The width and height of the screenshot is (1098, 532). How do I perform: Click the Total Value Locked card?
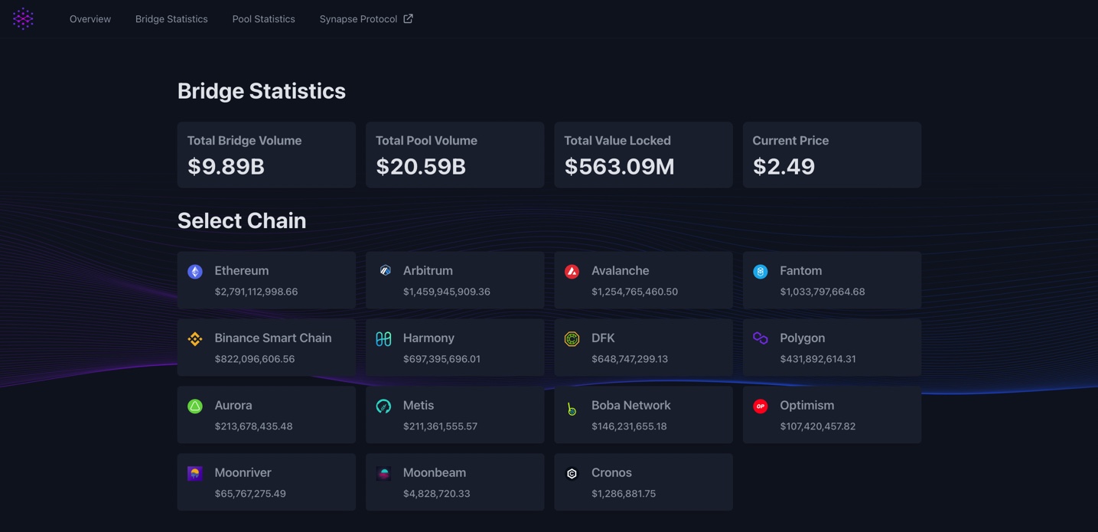[x=643, y=155]
